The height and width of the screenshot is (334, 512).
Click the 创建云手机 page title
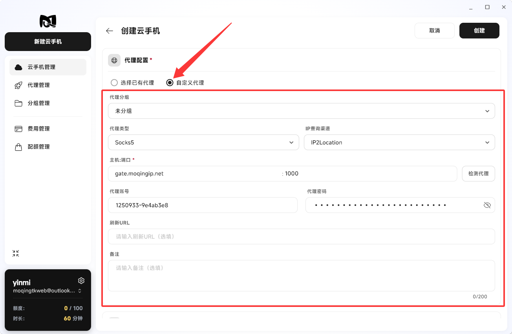(x=141, y=31)
